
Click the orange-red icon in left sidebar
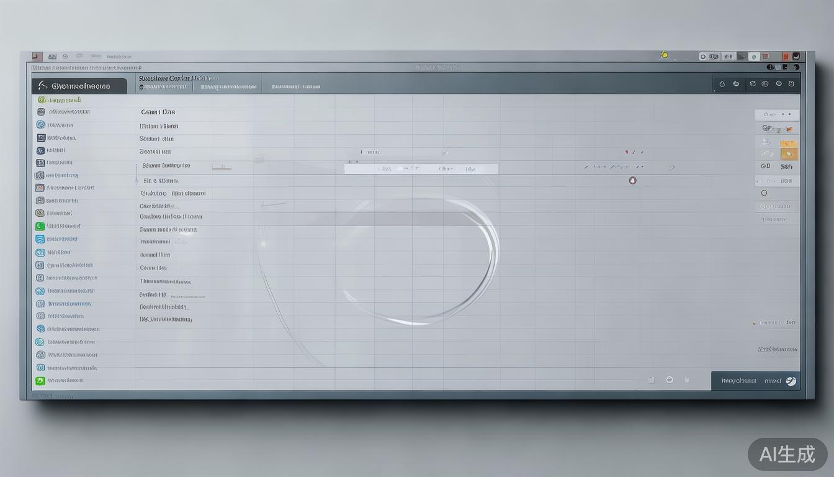[40, 188]
